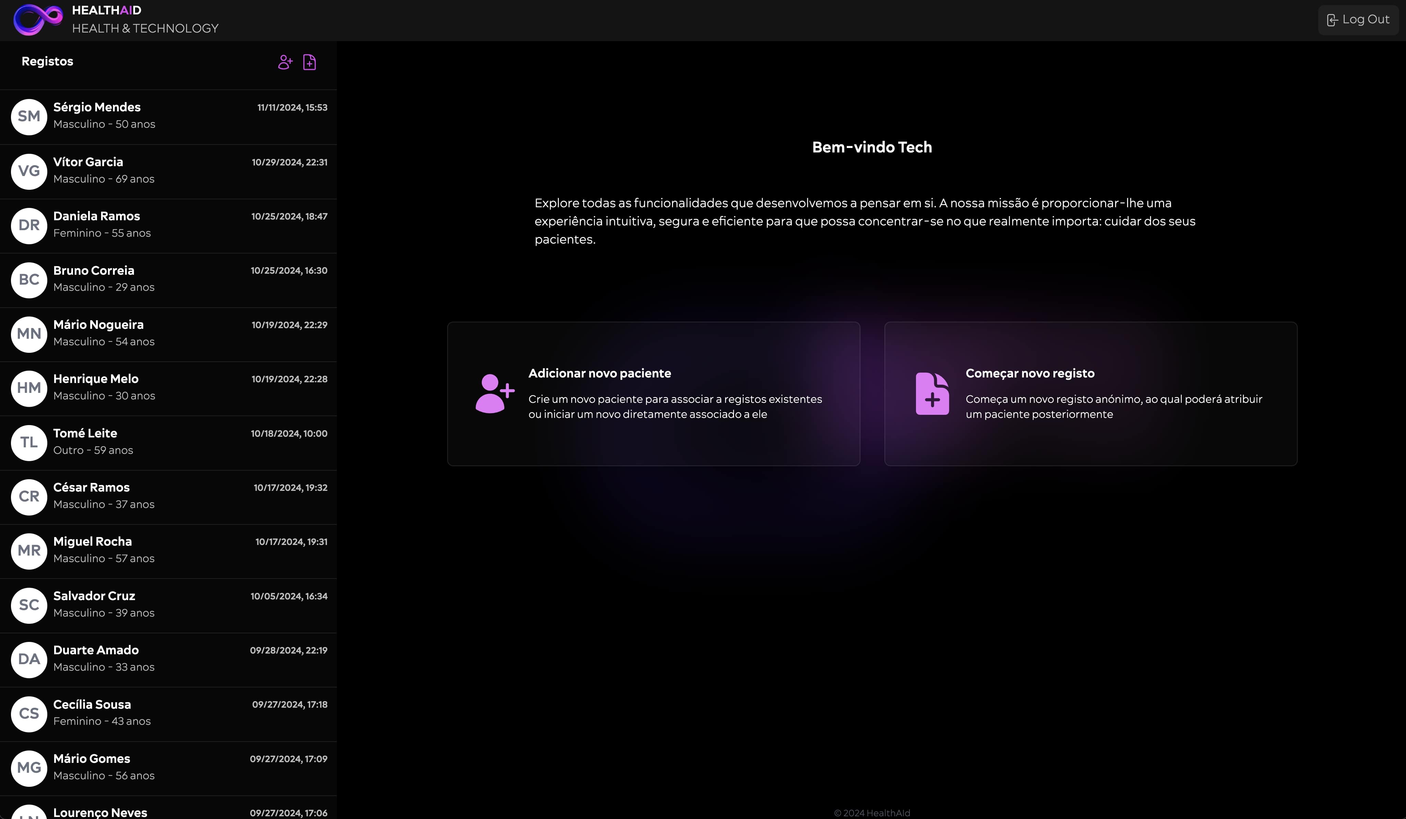
Task: Open Cecília Sousa's record entry
Action: (167, 713)
